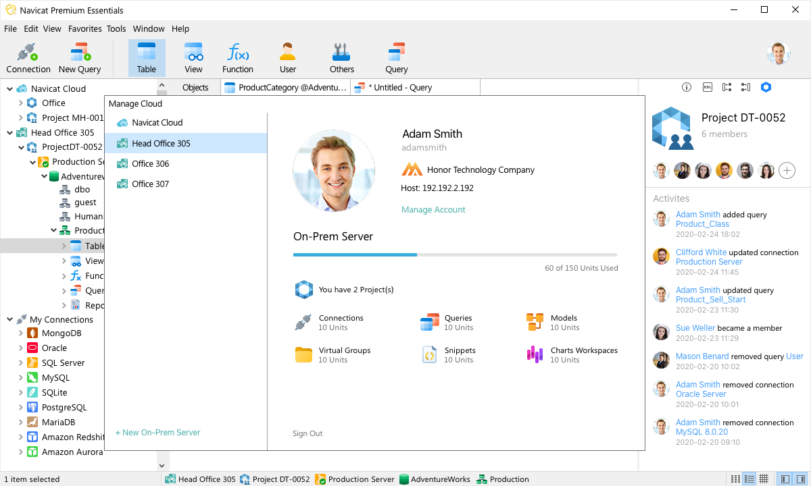Click New On-Prem Server link
811x486 pixels.
(157, 433)
